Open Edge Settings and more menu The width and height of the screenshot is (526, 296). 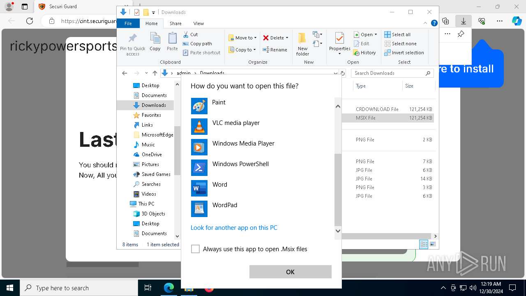[x=500, y=21]
